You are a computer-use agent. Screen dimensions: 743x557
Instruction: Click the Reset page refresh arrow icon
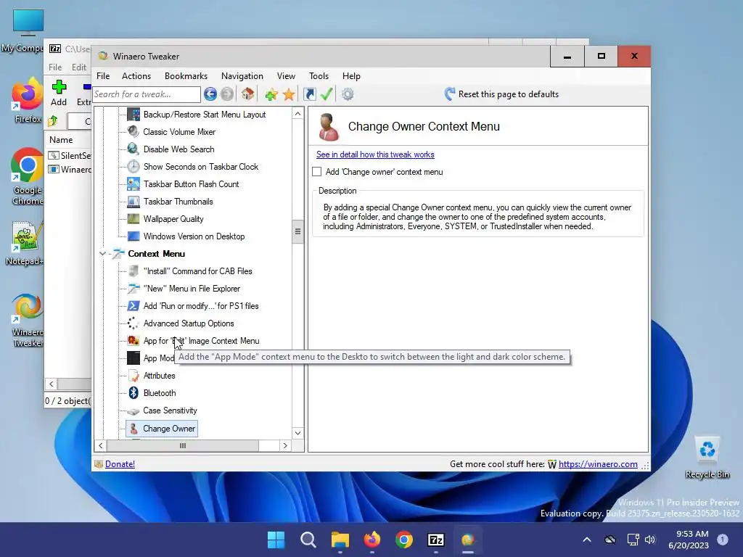tap(450, 94)
